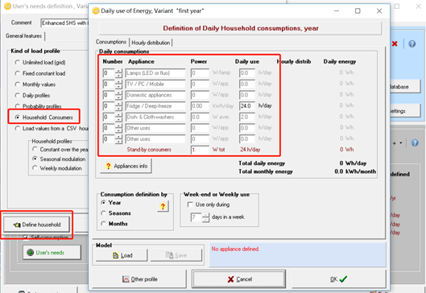Click the red X delete icon in background window

(395, 43)
